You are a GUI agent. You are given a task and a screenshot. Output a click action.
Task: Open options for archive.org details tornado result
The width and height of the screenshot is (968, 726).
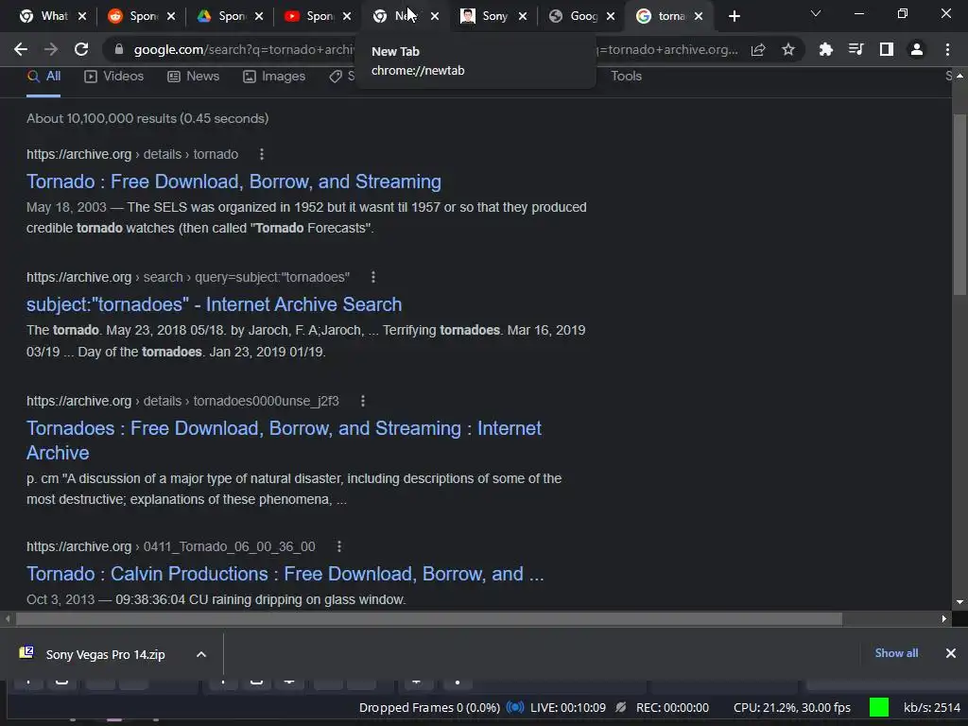point(262,154)
